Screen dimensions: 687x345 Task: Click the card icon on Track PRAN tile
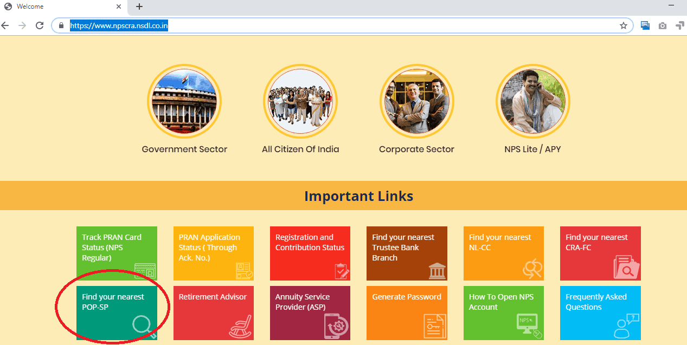pos(145,270)
